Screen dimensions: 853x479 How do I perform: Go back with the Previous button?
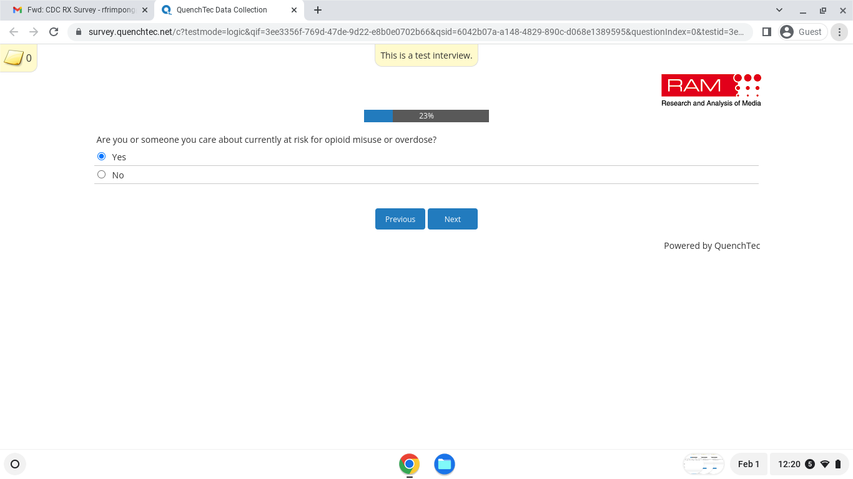400,219
